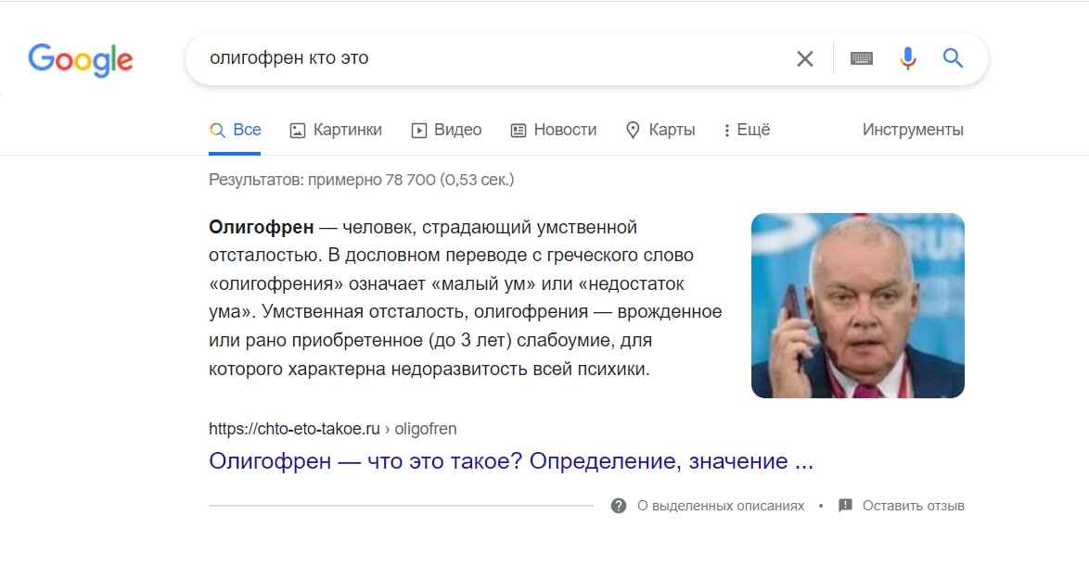
Task: Open 'О выделенных описаниях' link
Action: point(721,506)
